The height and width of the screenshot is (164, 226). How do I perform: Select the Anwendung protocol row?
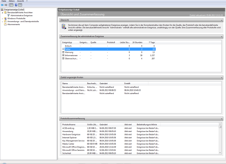[111, 131]
